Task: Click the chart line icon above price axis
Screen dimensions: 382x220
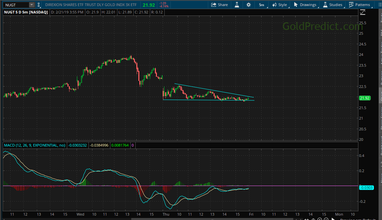Action: [x=363, y=12]
